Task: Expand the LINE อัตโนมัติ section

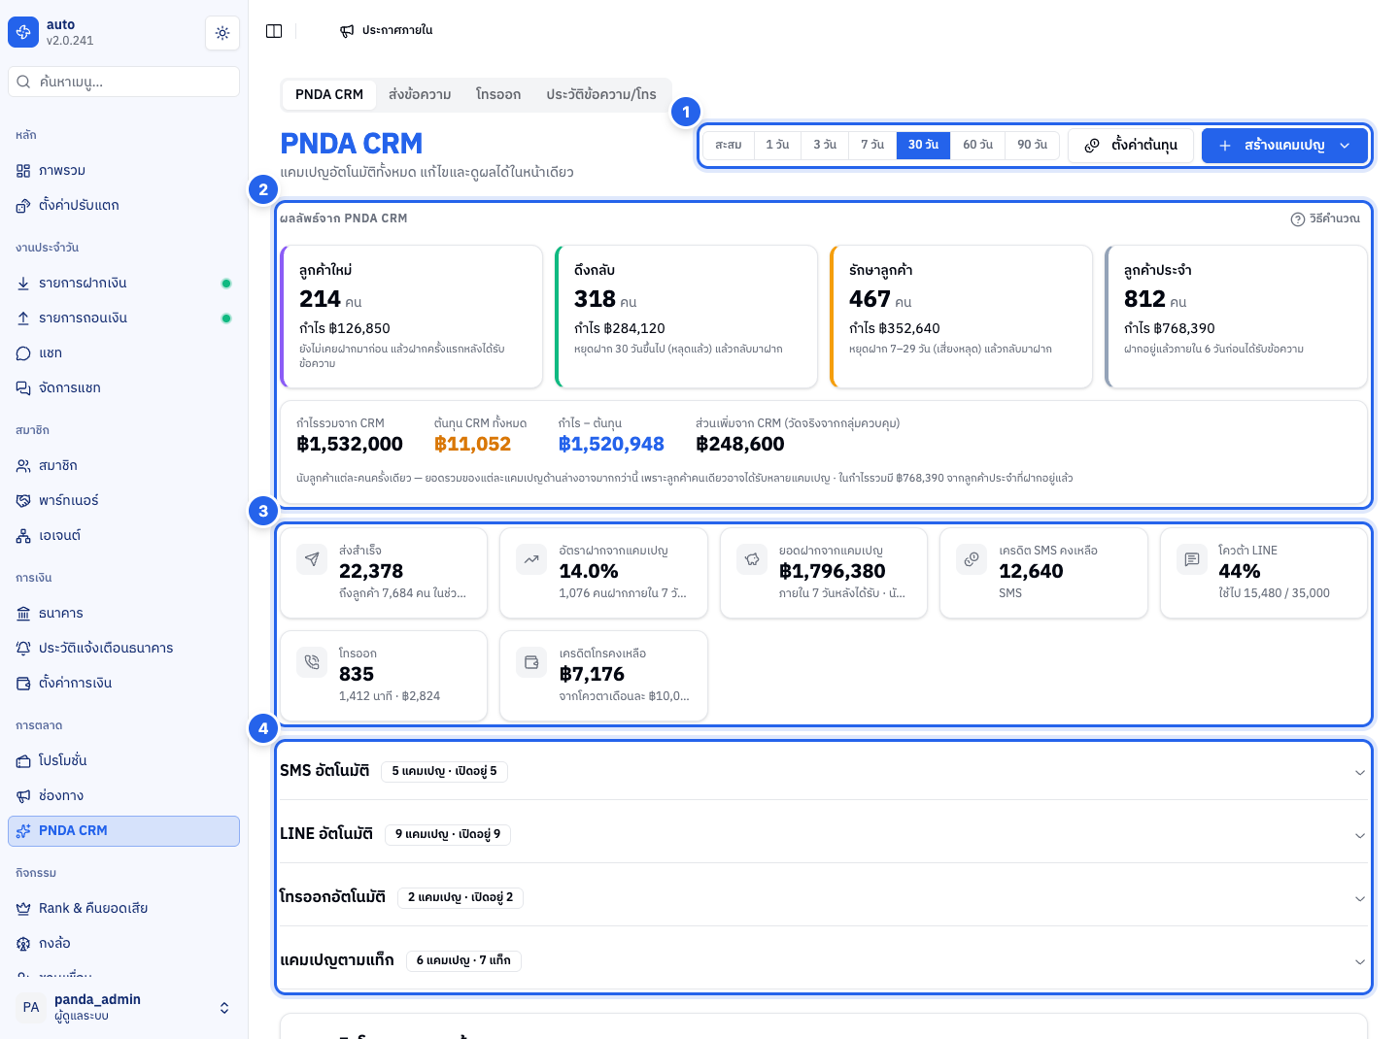Action: click(824, 834)
